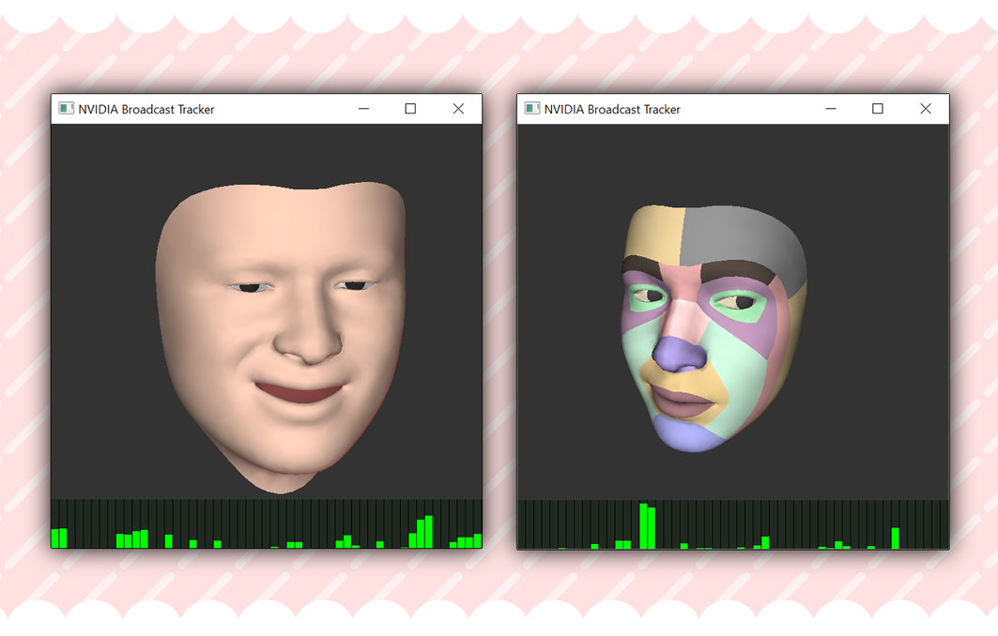
Task: Close the multicolored face tracker window
Action: [x=925, y=109]
